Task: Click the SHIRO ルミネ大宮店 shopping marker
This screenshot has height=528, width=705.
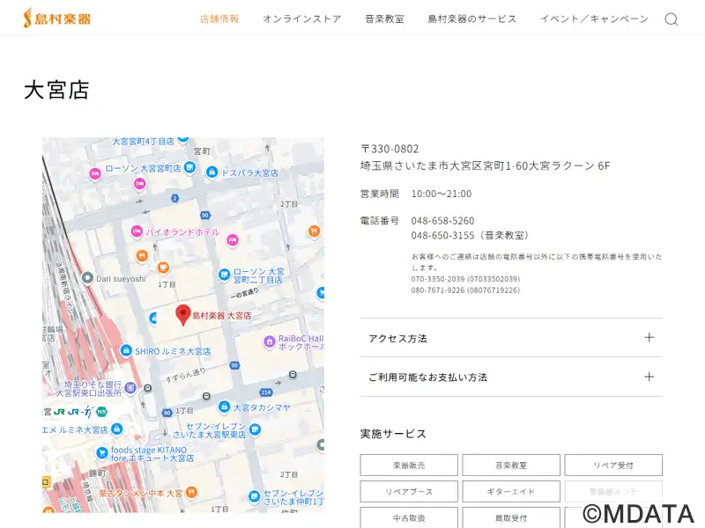Action: coord(126,350)
